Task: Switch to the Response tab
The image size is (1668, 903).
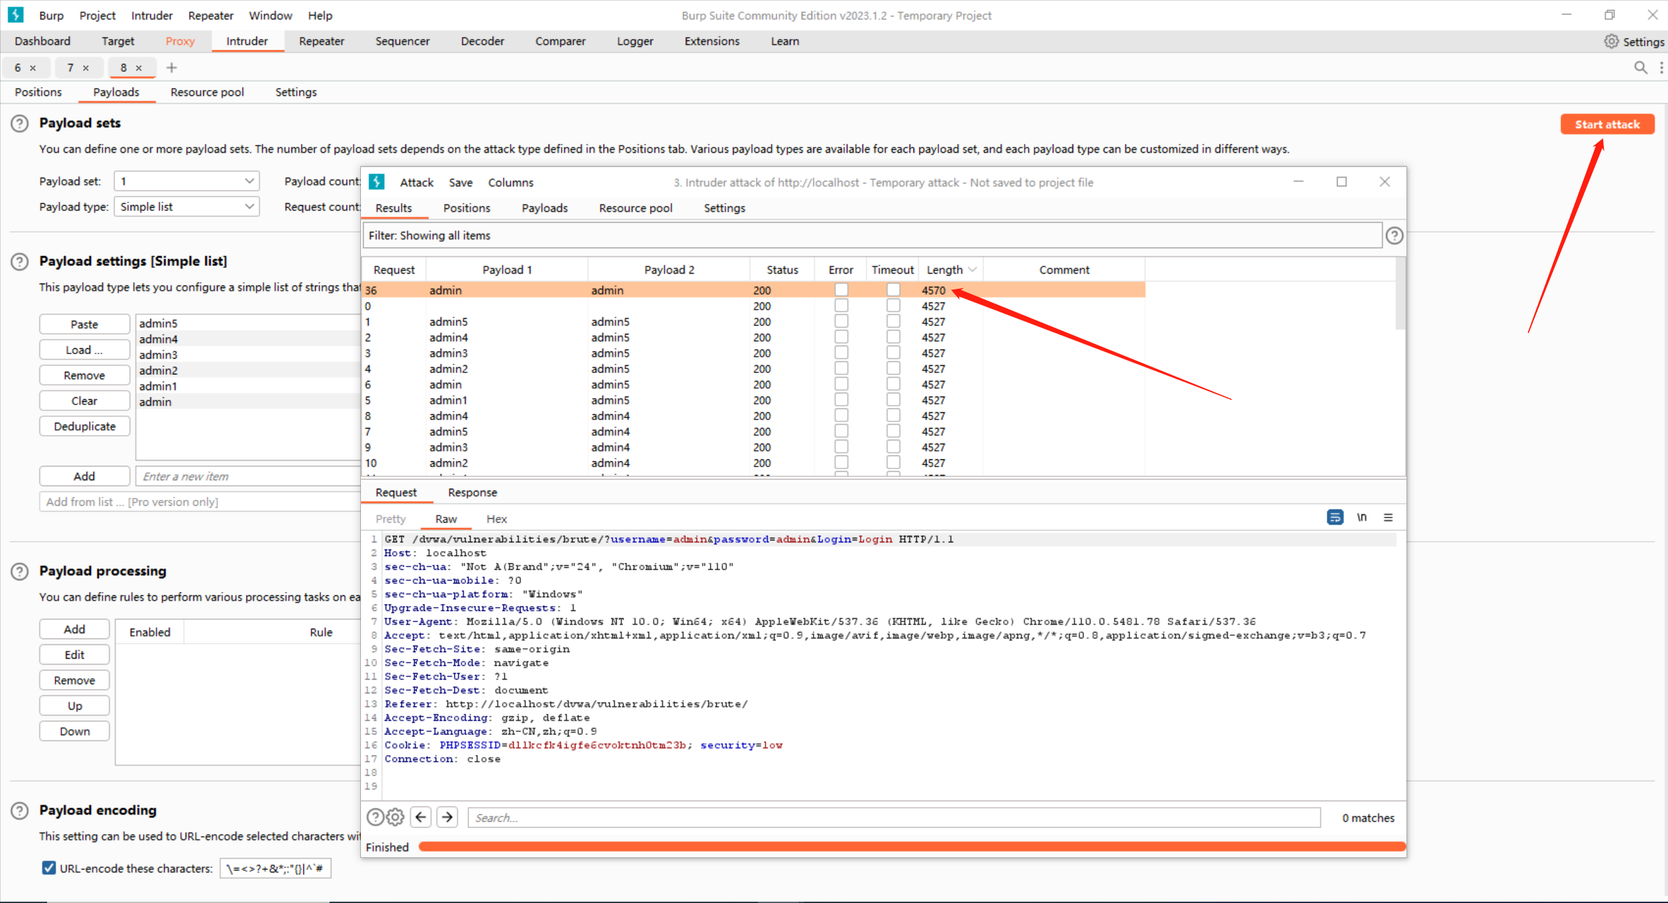Action: [472, 492]
